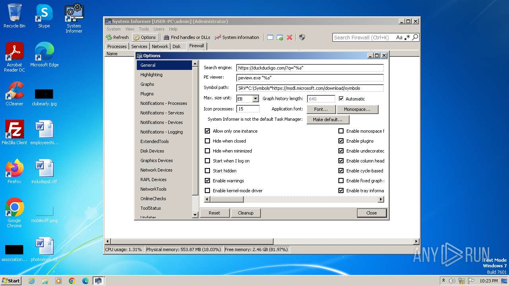Click the window with green arrow toolbar icon
Image resolution: width=509 pixels, height=286 pixels.
pyautogui.click(x=280, y=37)
